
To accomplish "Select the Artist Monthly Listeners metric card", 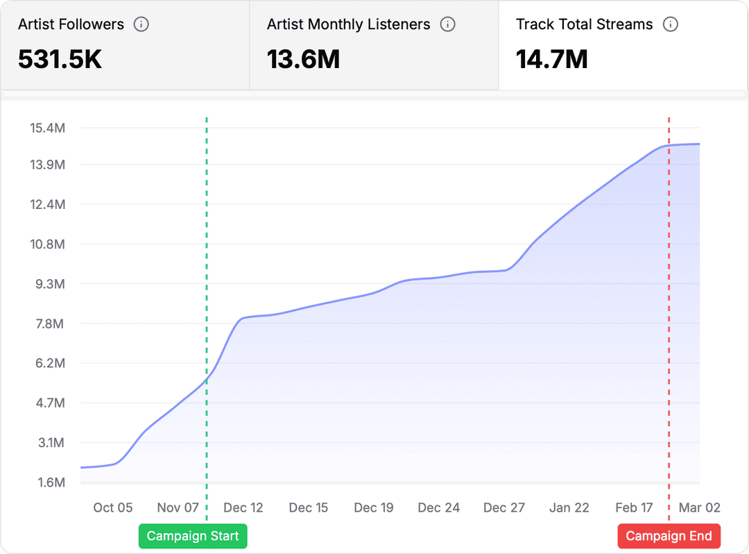I will coord(374,44).
